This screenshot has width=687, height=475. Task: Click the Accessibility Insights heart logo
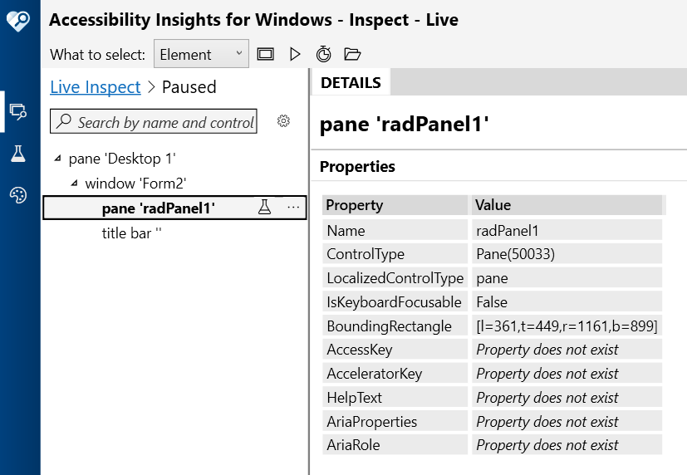[18, 21]
